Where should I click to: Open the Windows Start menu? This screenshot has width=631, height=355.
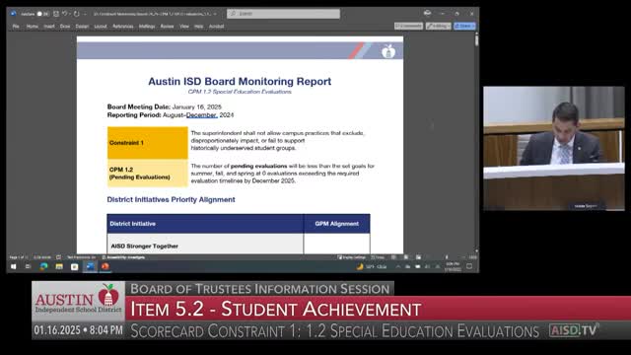(14, 266)
